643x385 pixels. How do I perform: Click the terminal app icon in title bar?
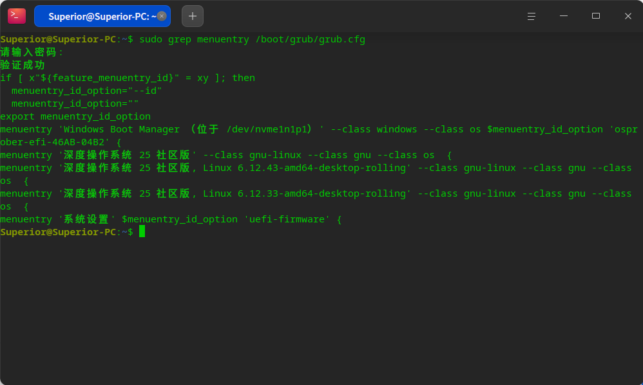click(17, 16)
